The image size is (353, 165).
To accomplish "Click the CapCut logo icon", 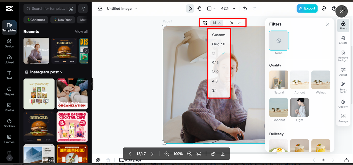I will [9, 9].
